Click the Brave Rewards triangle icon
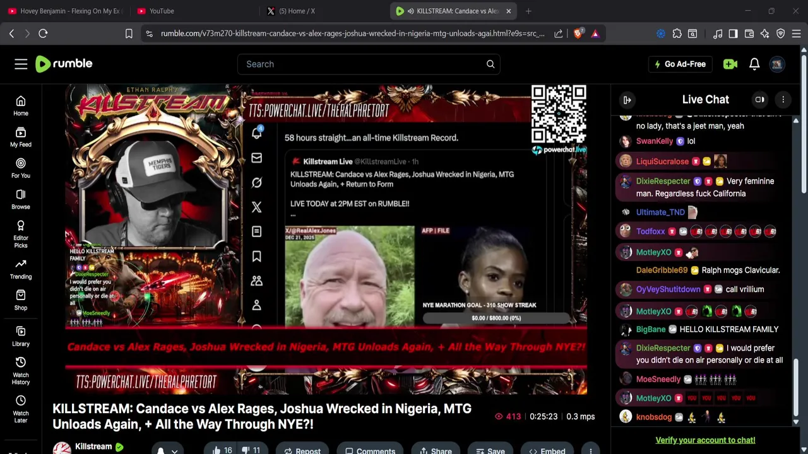The width and height of the screenshot is (808, 454). (595, 33)
